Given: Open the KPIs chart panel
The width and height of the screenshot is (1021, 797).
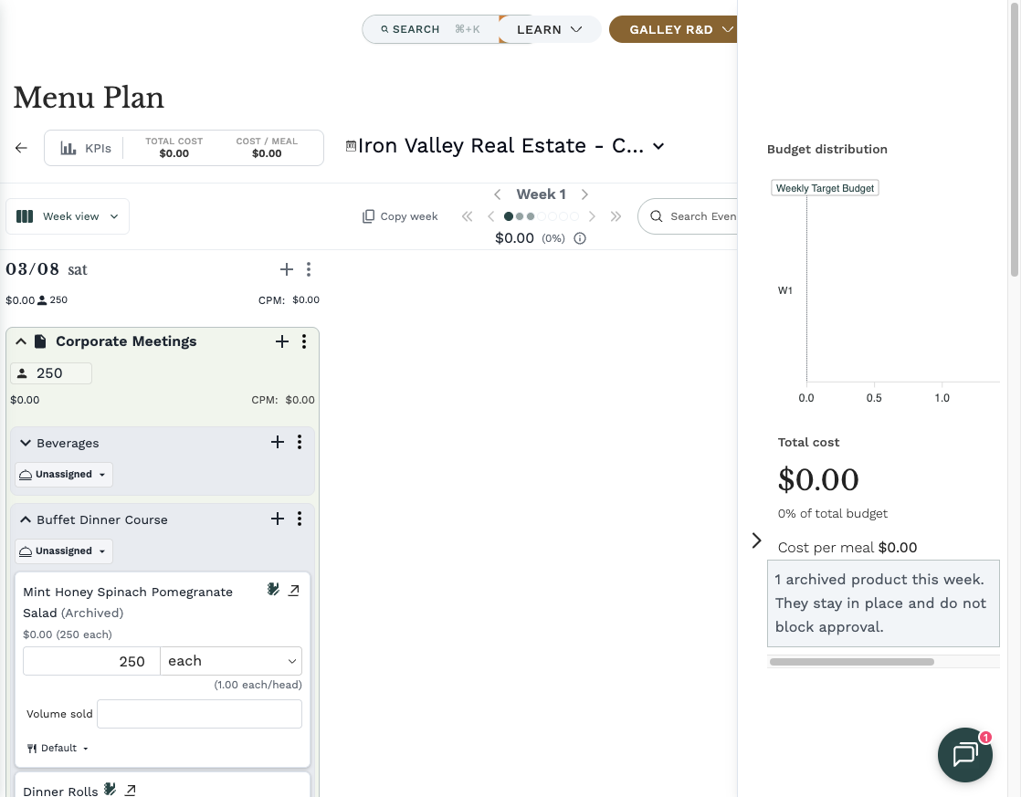Looking at the screenshot, I should point(86,149).
